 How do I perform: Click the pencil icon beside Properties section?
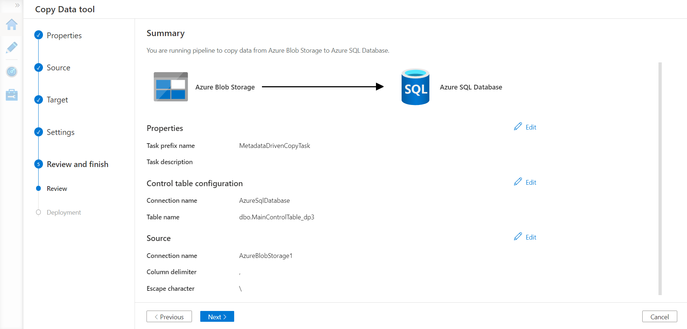pos(518,127)
